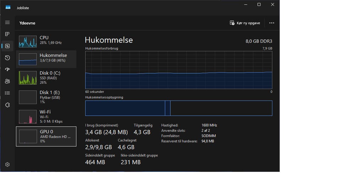Click the Jobliste app icon in title bar
Viewport: 341px width, 191px height.
coord(8,7)
